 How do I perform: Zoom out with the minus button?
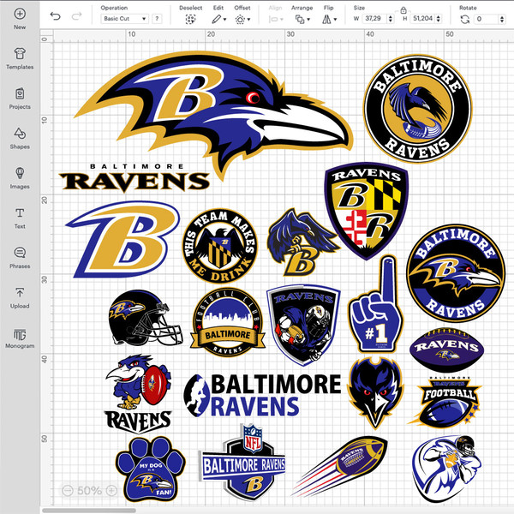pyautogui.click(x=68, y=490)
